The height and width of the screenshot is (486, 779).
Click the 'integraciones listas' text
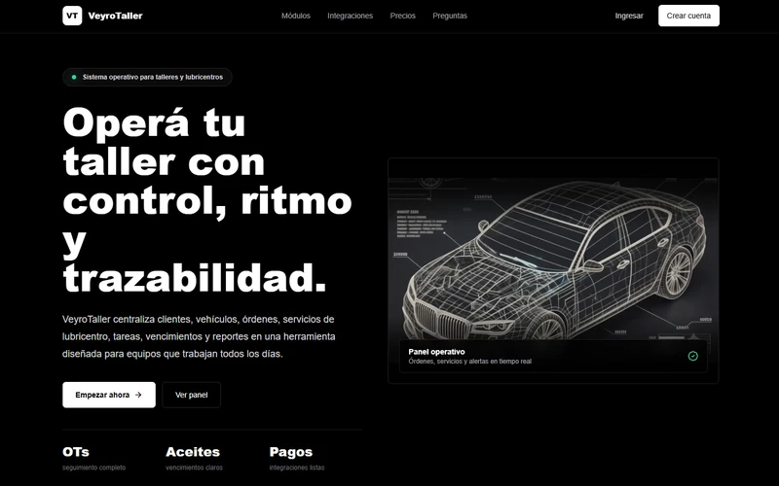pyautogui.click(x=297, y=468)
